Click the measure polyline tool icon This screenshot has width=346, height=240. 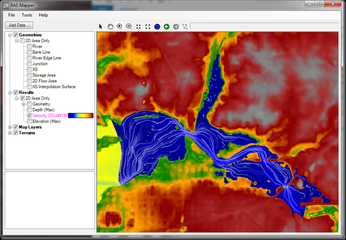[x=185, y=26]
